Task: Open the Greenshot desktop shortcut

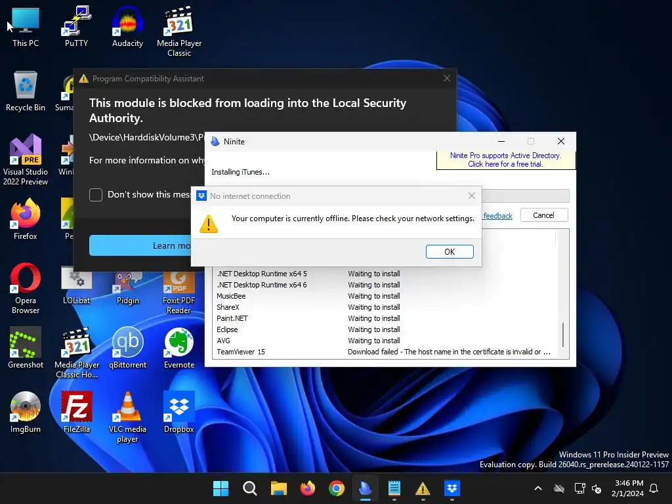Action: [x=26, y=347]
